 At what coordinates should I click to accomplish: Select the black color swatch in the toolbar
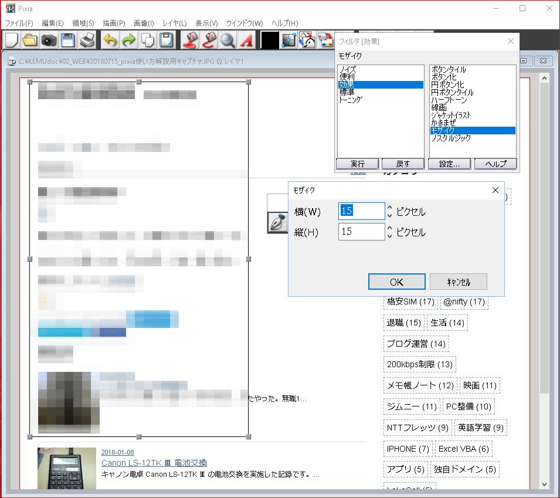(269, 40)
